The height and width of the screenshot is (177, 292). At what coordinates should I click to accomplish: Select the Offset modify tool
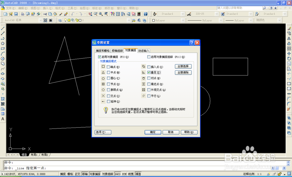click(x=289, y=44)
